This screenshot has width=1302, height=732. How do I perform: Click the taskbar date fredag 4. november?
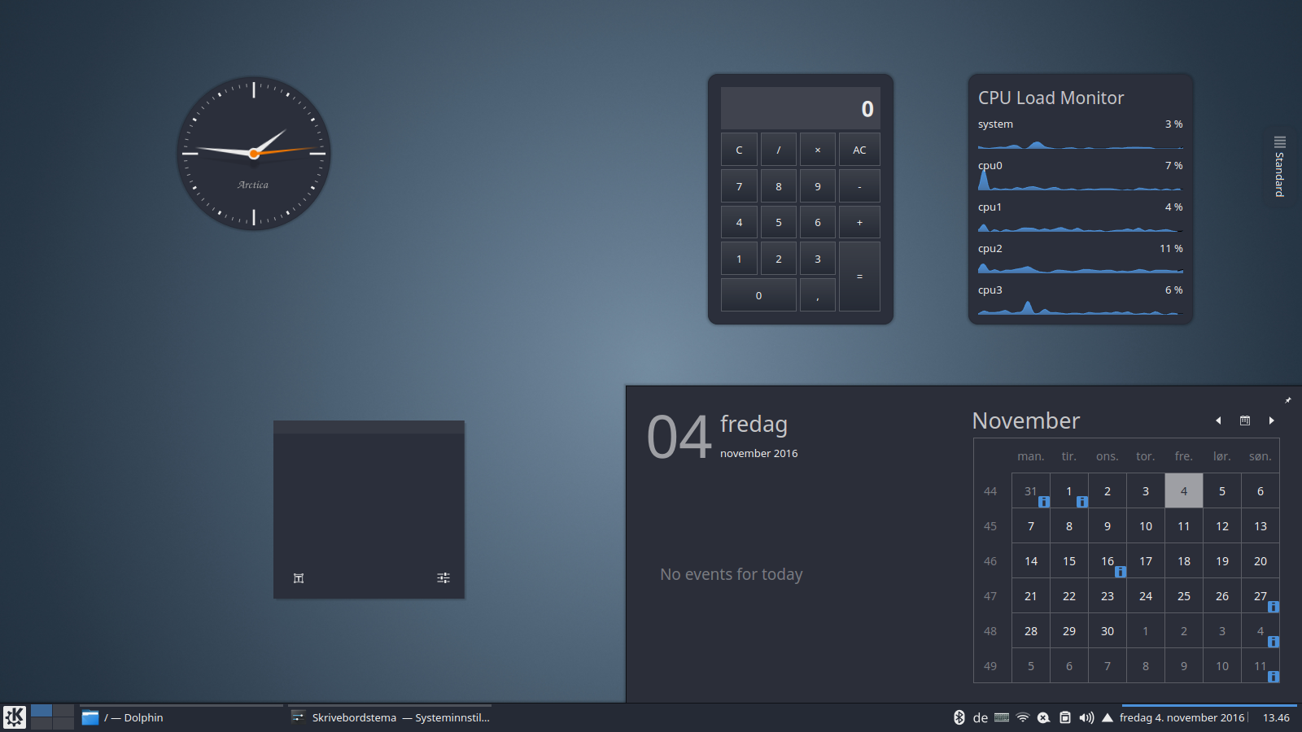[1182, 717]
